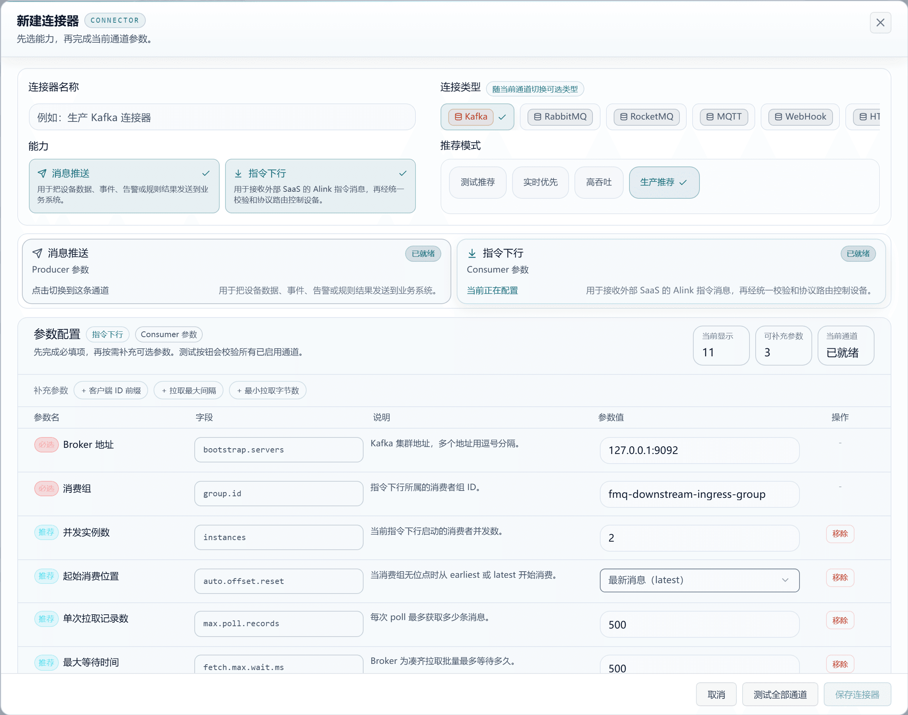Focus the 连接器名称 input field

222,117
